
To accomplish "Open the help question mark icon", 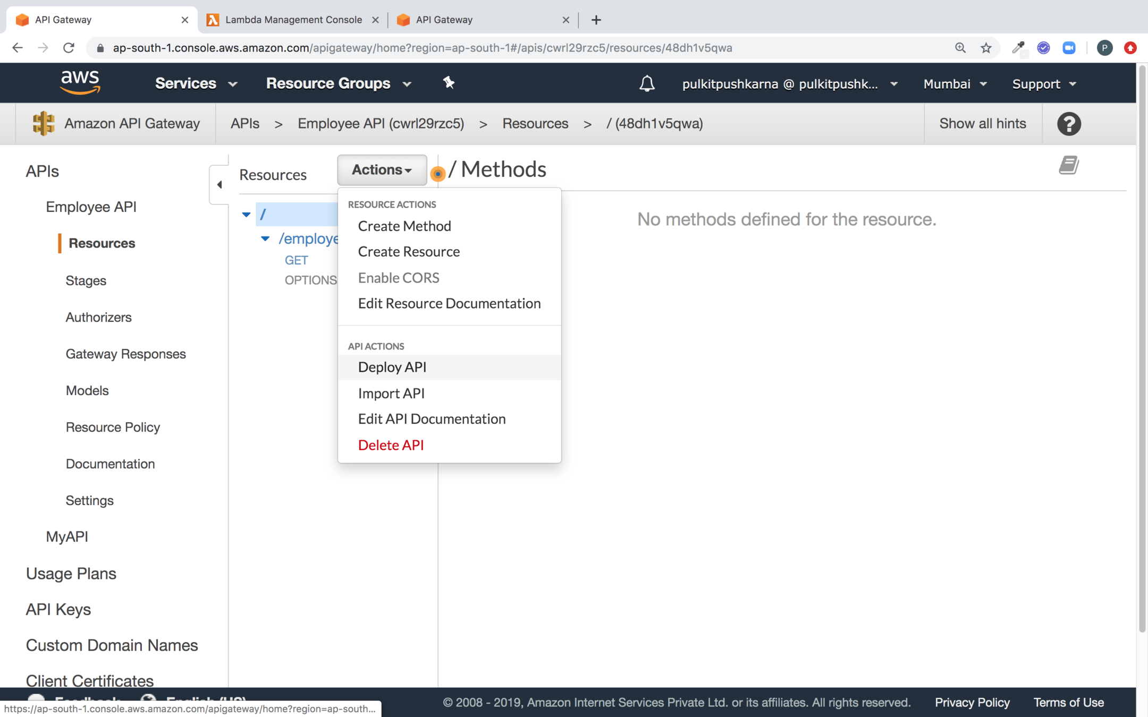I will [x=1068, y=124].
